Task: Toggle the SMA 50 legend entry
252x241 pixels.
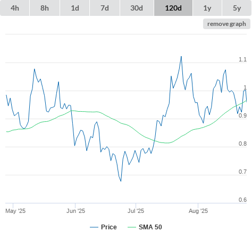Action: pyautogui.click(x=145, y=227)
